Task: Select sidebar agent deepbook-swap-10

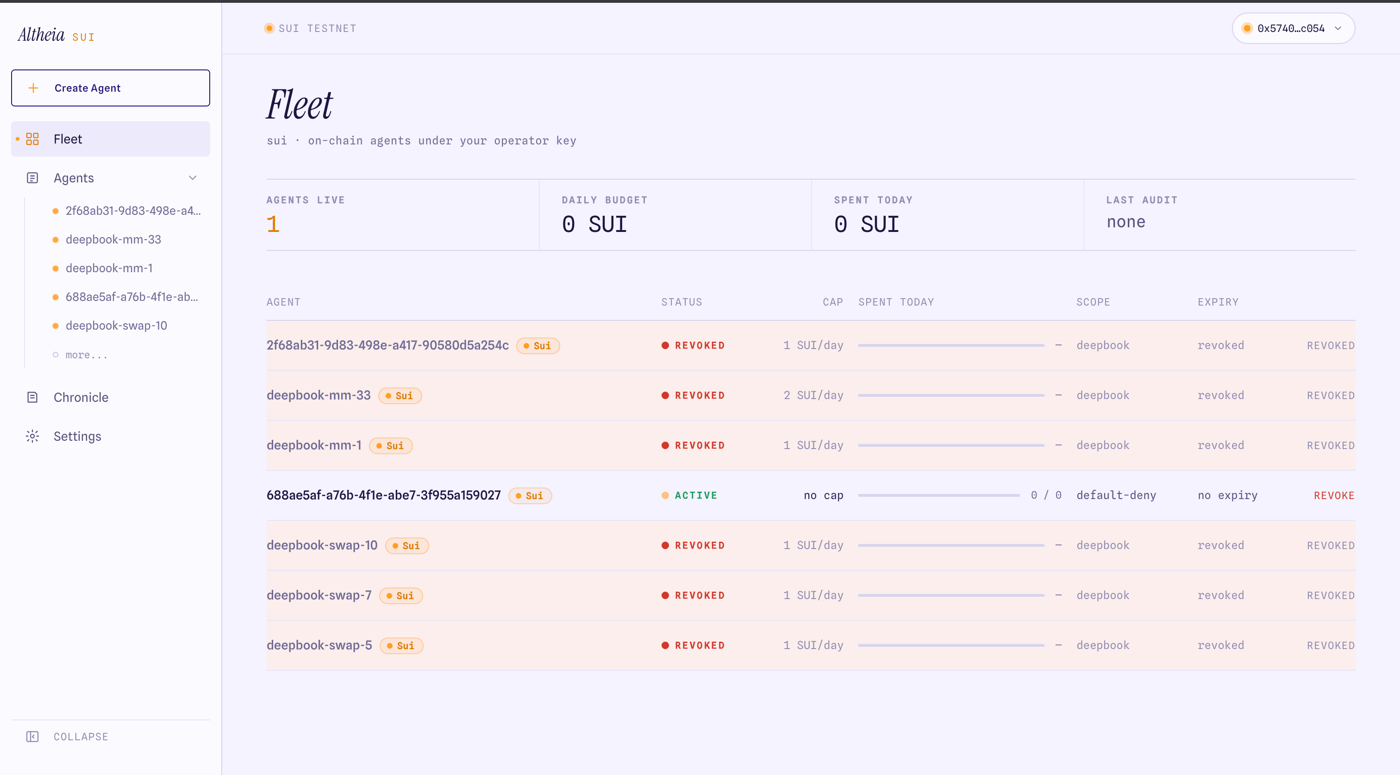Action: click(x=116, y=326)
